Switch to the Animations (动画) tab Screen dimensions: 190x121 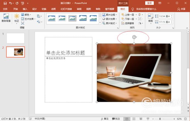[53, 9]
